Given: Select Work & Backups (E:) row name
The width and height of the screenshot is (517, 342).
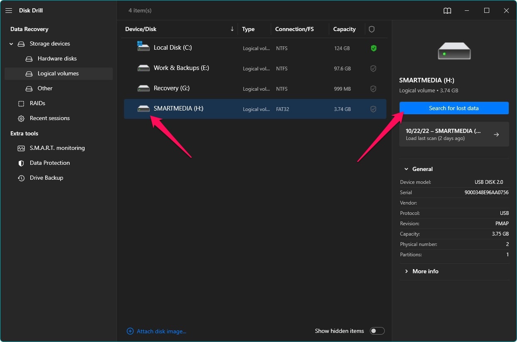Looking at the screenshot, I should [181, 68].
